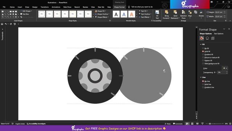Select Gradient fill radio button
The width and height of the screenshot is (232, 131).
click(x=203, y=55)
